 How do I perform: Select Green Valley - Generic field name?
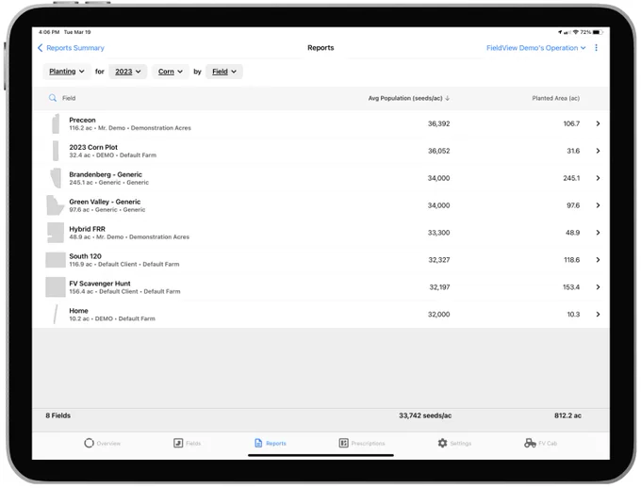(105, 202)
